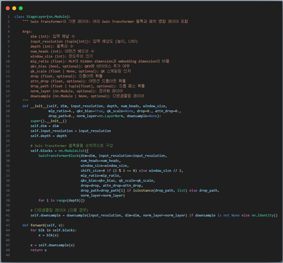Click 'self.depth = depth' statement
This screenshot has height=263, width=283.
(x=49, y=136)
